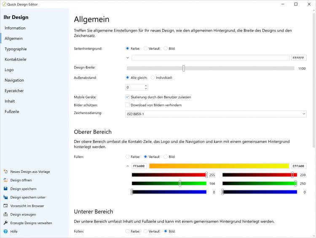
Task: Enable Download von Bildern verhindern checkbox
Action: tap(128, 105)
